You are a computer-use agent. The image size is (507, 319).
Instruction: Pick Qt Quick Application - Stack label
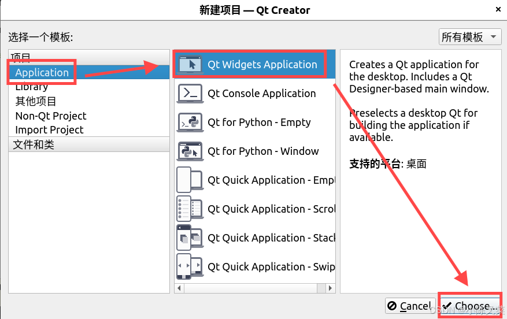click(271, 238)
